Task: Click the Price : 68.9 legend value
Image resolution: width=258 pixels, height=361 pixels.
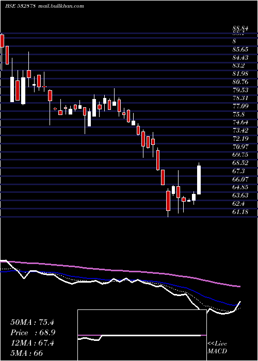Action: 33,333
